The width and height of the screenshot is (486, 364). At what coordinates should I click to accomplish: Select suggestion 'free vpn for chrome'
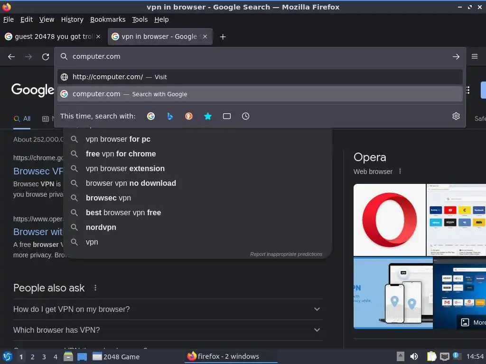point(198,154)
